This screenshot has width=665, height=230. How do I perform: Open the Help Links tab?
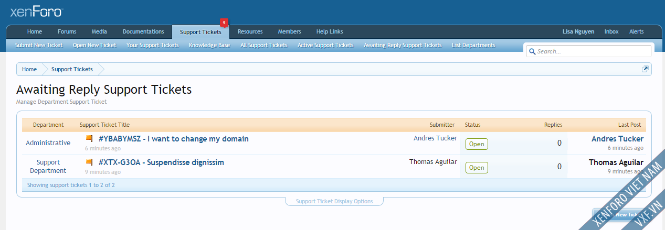point(330,31)
